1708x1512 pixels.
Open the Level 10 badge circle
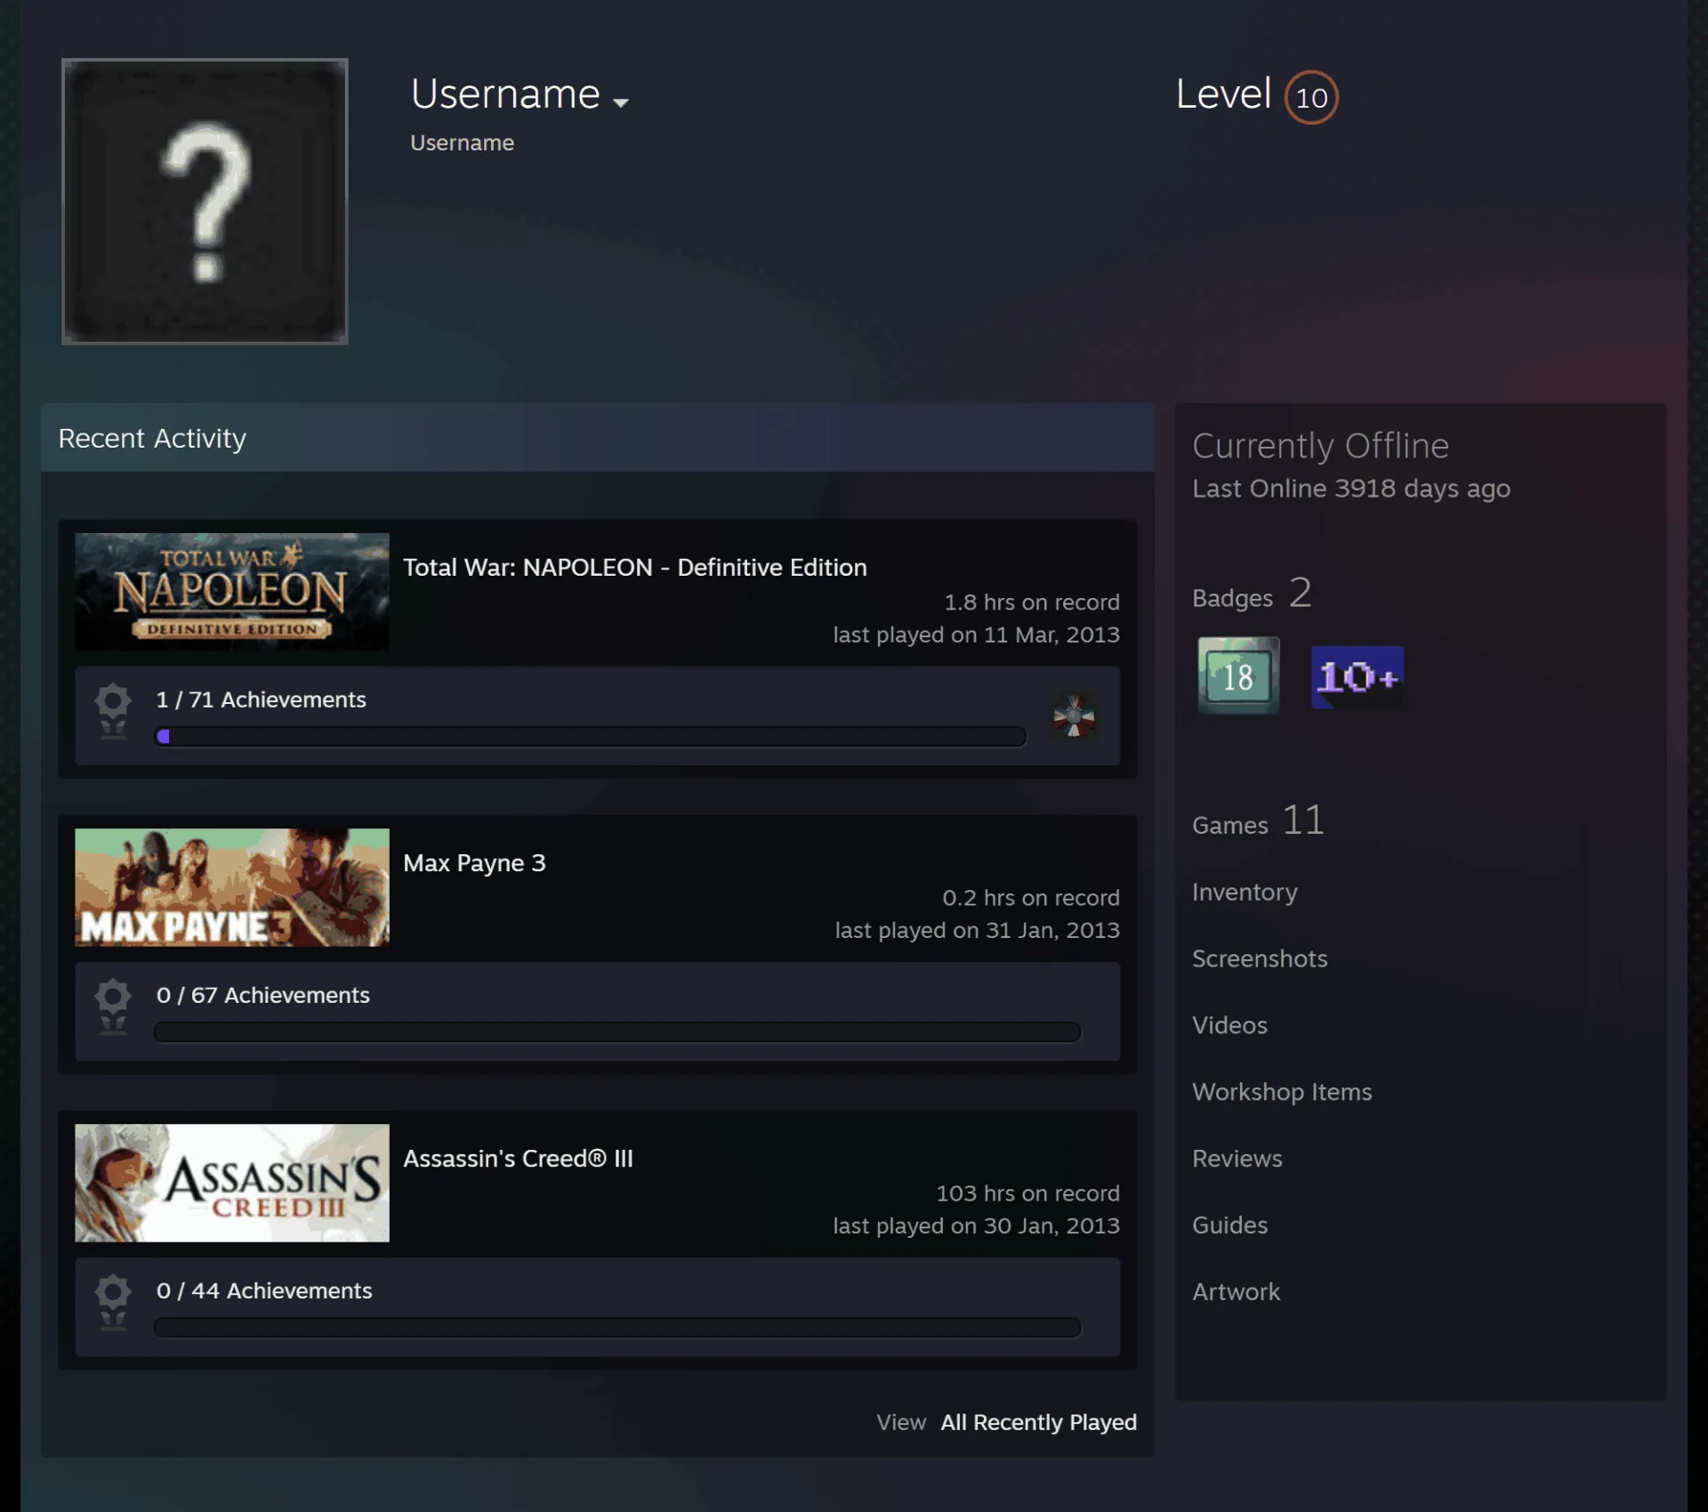coord(1311,97)
